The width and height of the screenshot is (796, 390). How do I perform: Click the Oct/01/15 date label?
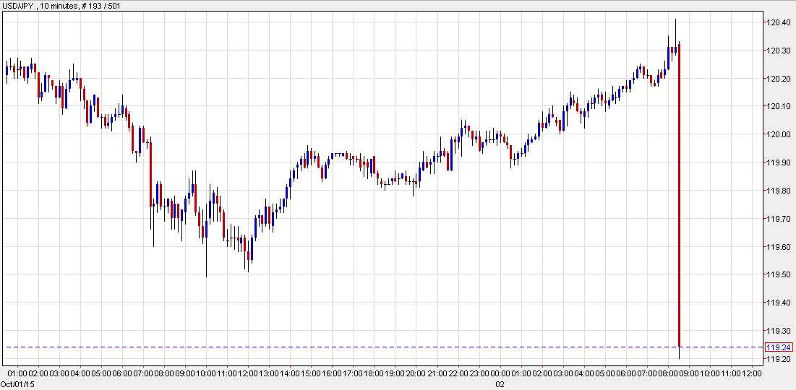[x=17, y=385]
